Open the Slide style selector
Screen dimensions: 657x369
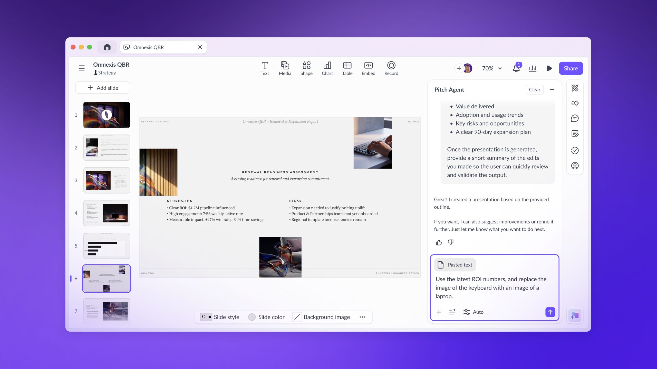(x=220, y=317)
